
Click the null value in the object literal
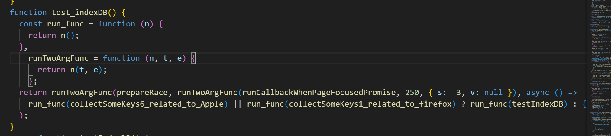tap(493, 93)
